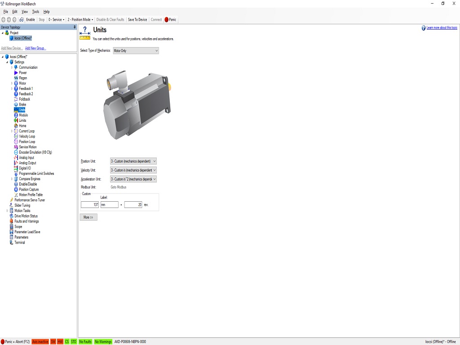Click the Velocity Loop icon
This screenshot has width=460, height=345.
16,137
